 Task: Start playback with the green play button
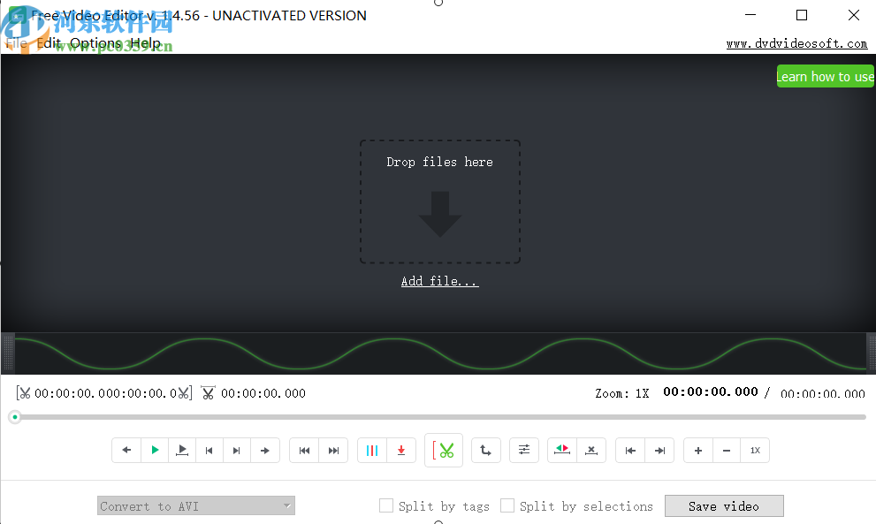(x=155, y=451)
